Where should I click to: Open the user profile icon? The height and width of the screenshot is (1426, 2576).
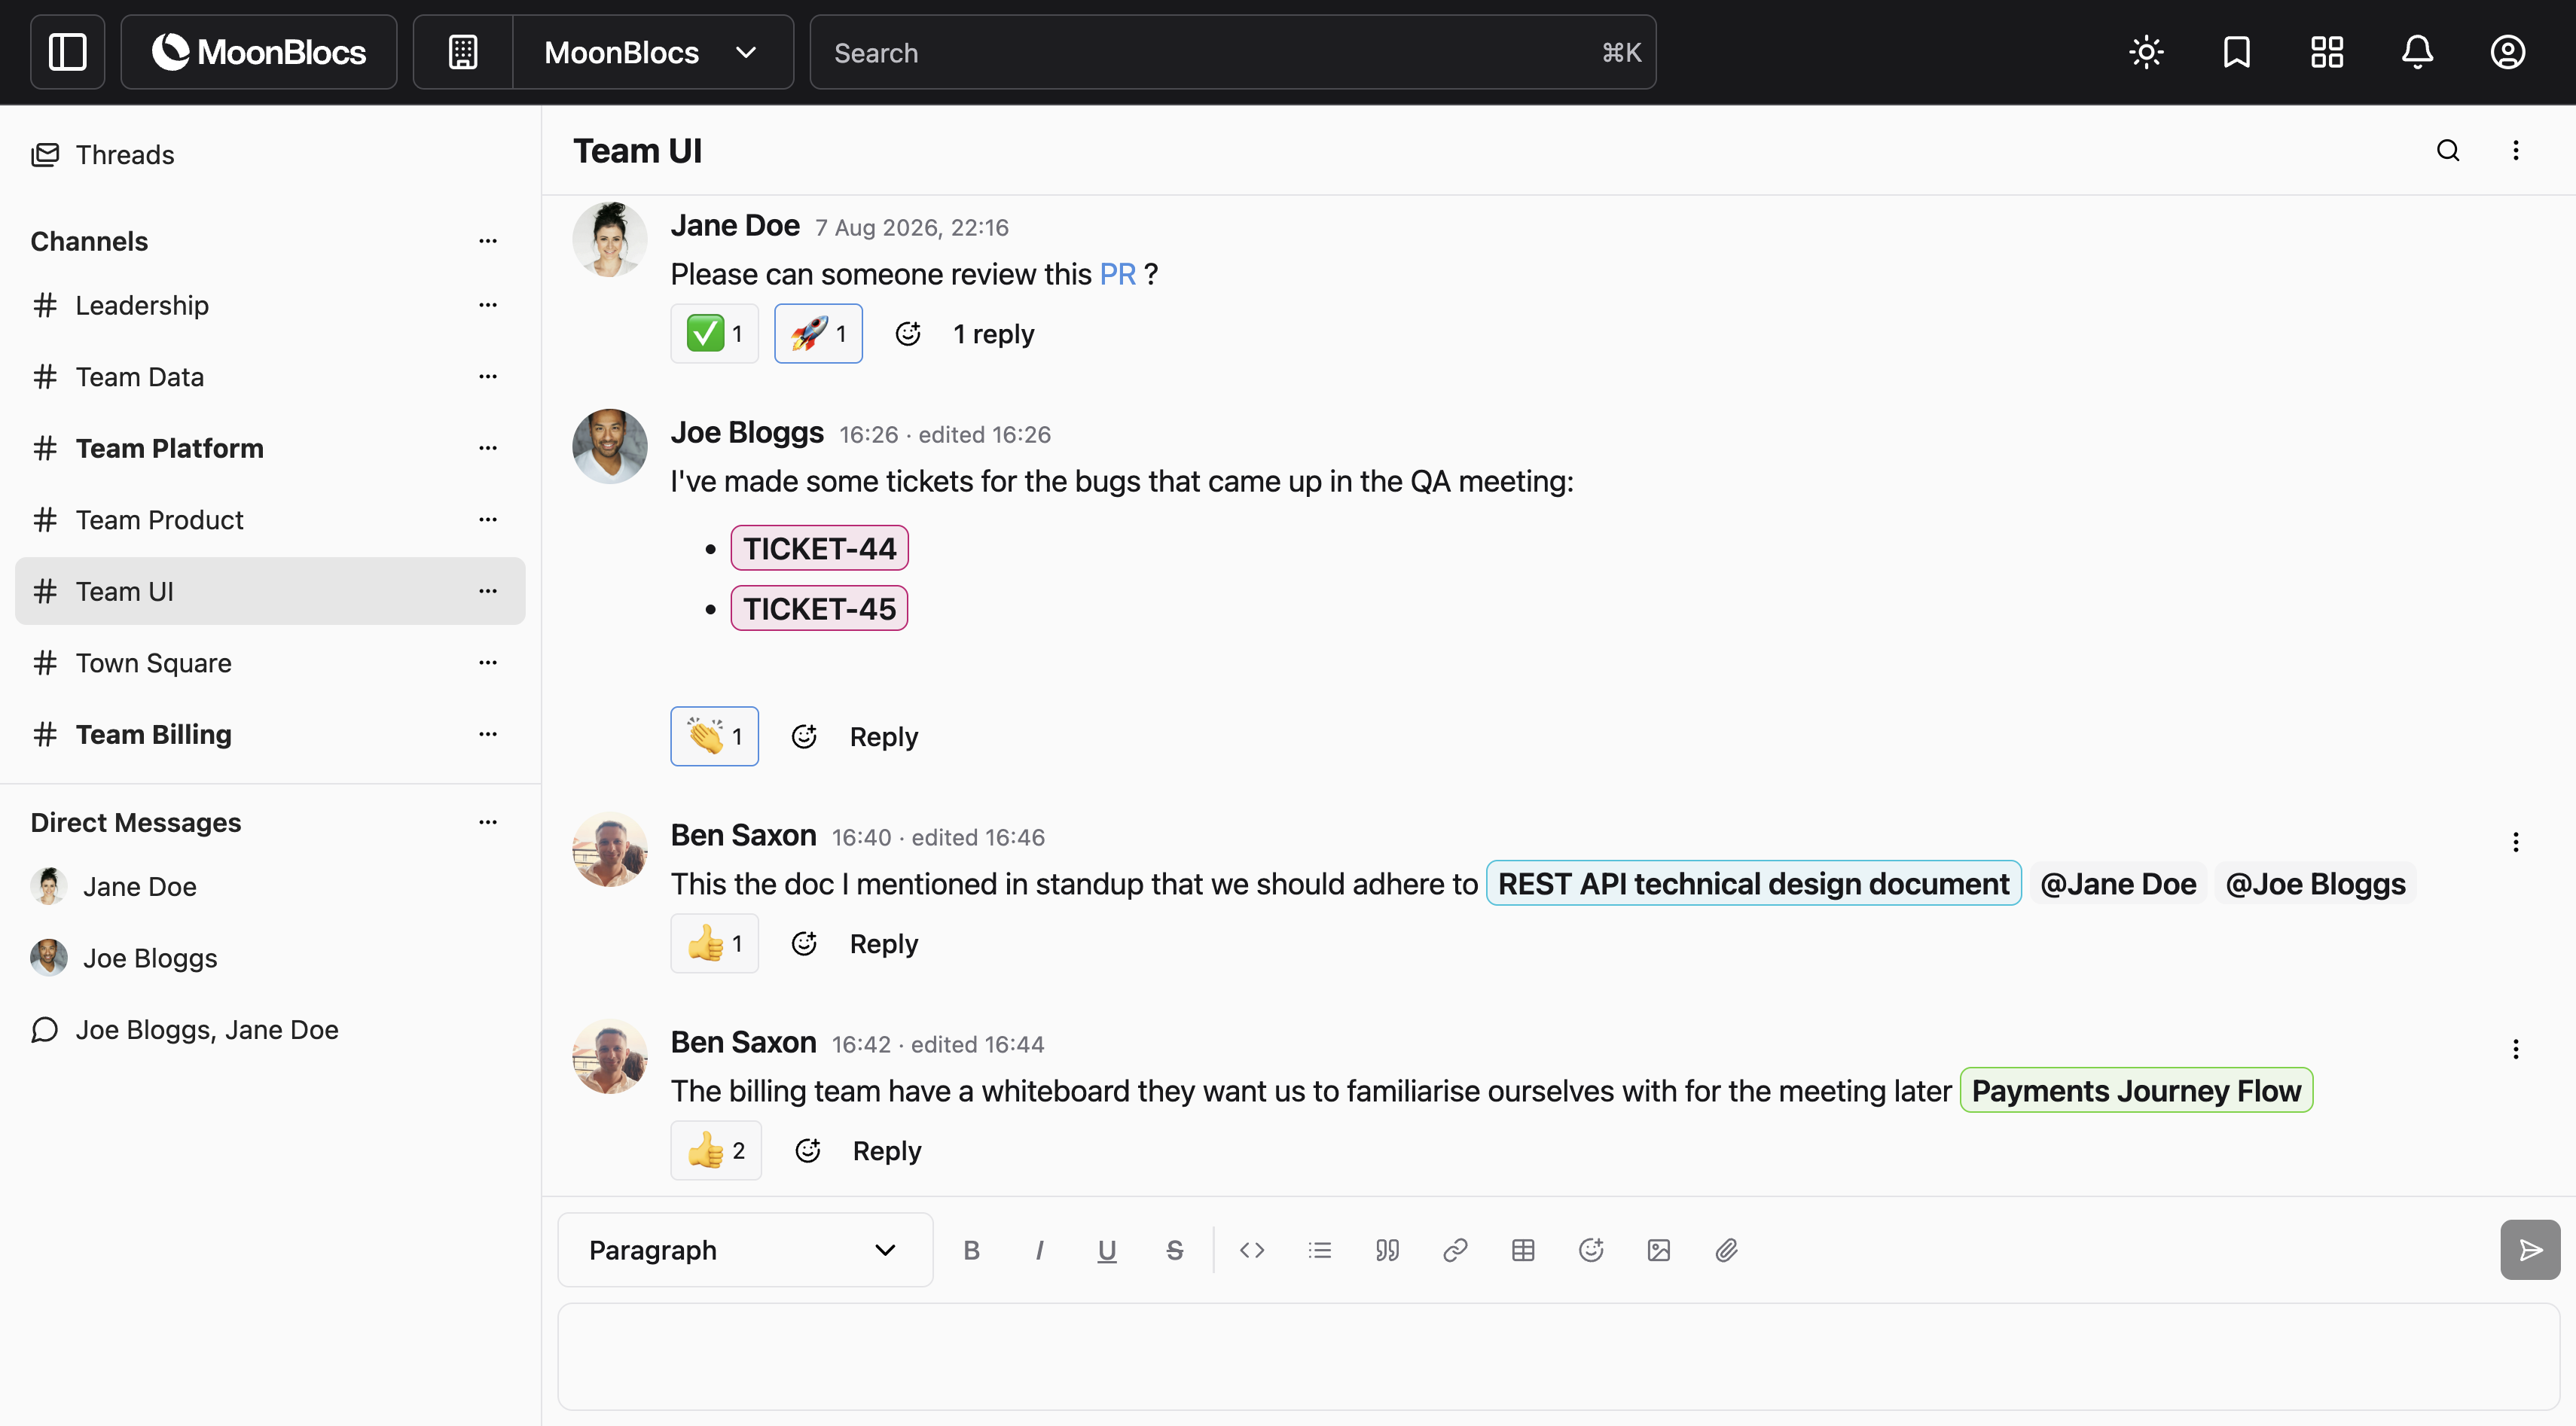pos(2507,52)
